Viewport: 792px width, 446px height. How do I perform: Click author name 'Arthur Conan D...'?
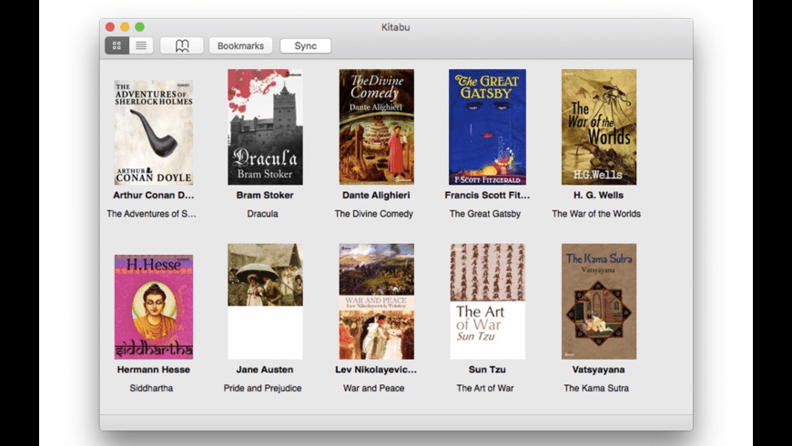(x=154, y=195)
